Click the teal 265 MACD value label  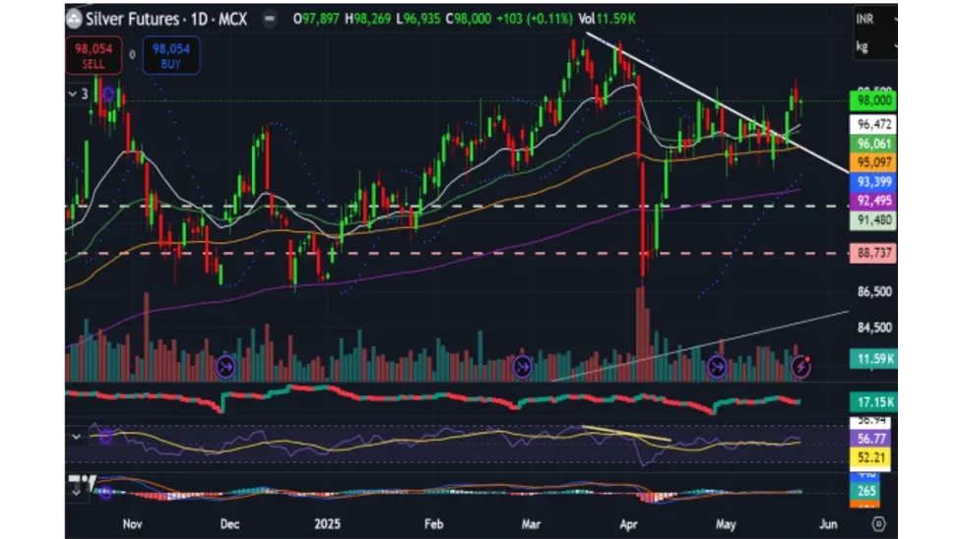[x=866, y=491]
